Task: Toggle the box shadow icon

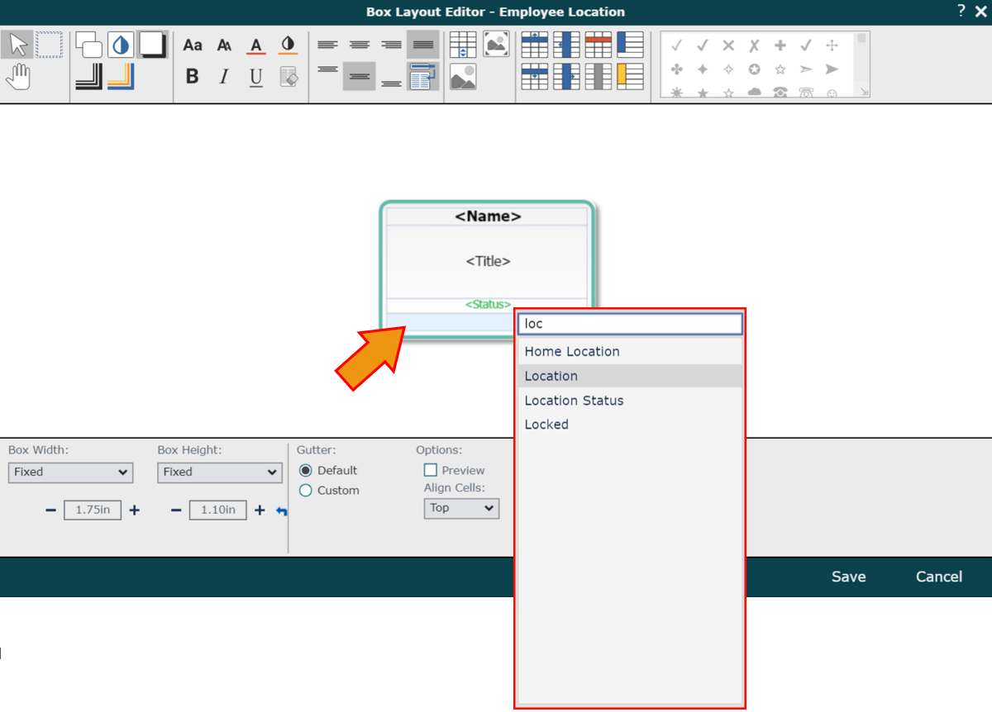Action: coord(152,45)
